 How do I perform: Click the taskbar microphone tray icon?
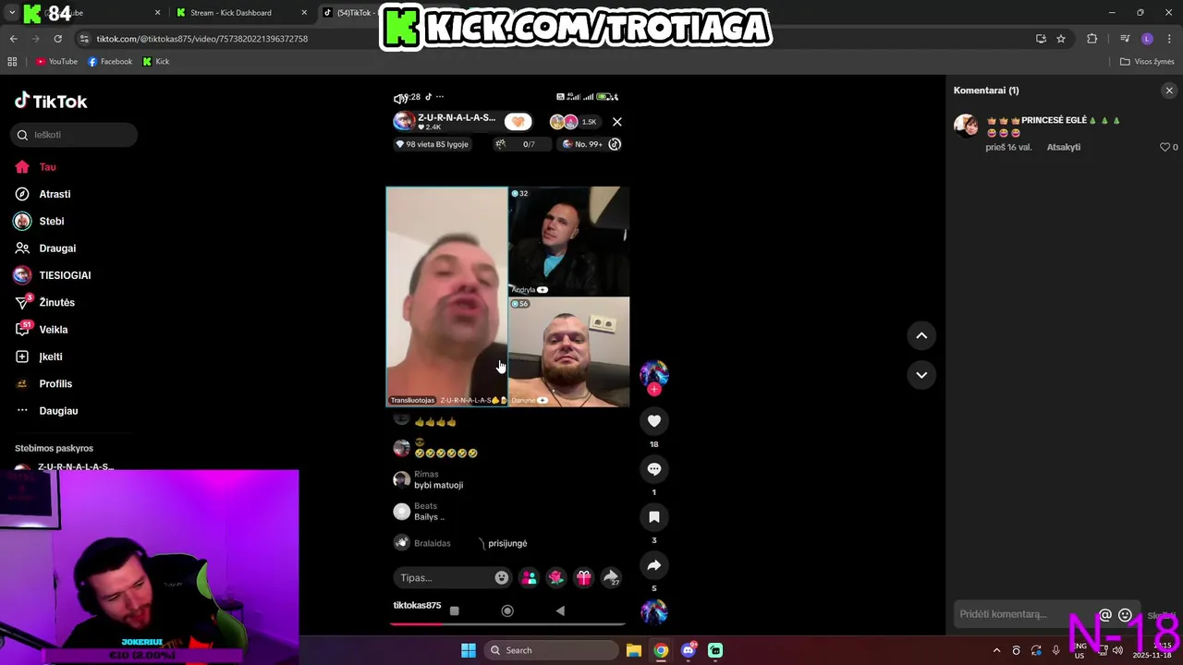pos(1056,650)
